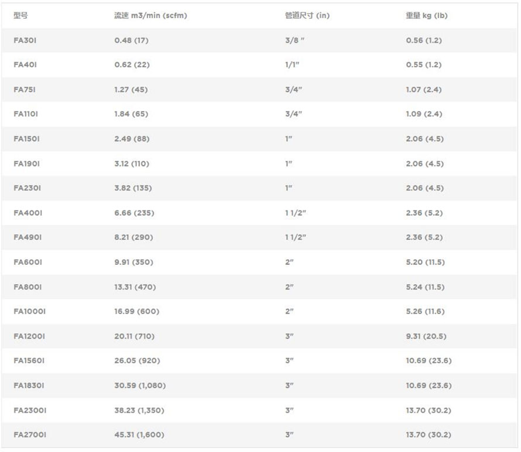The width and height of the screenshot is (521, 452).
Task: Click the 13.31 (470) flow rate cell
Action: point(135,287)
